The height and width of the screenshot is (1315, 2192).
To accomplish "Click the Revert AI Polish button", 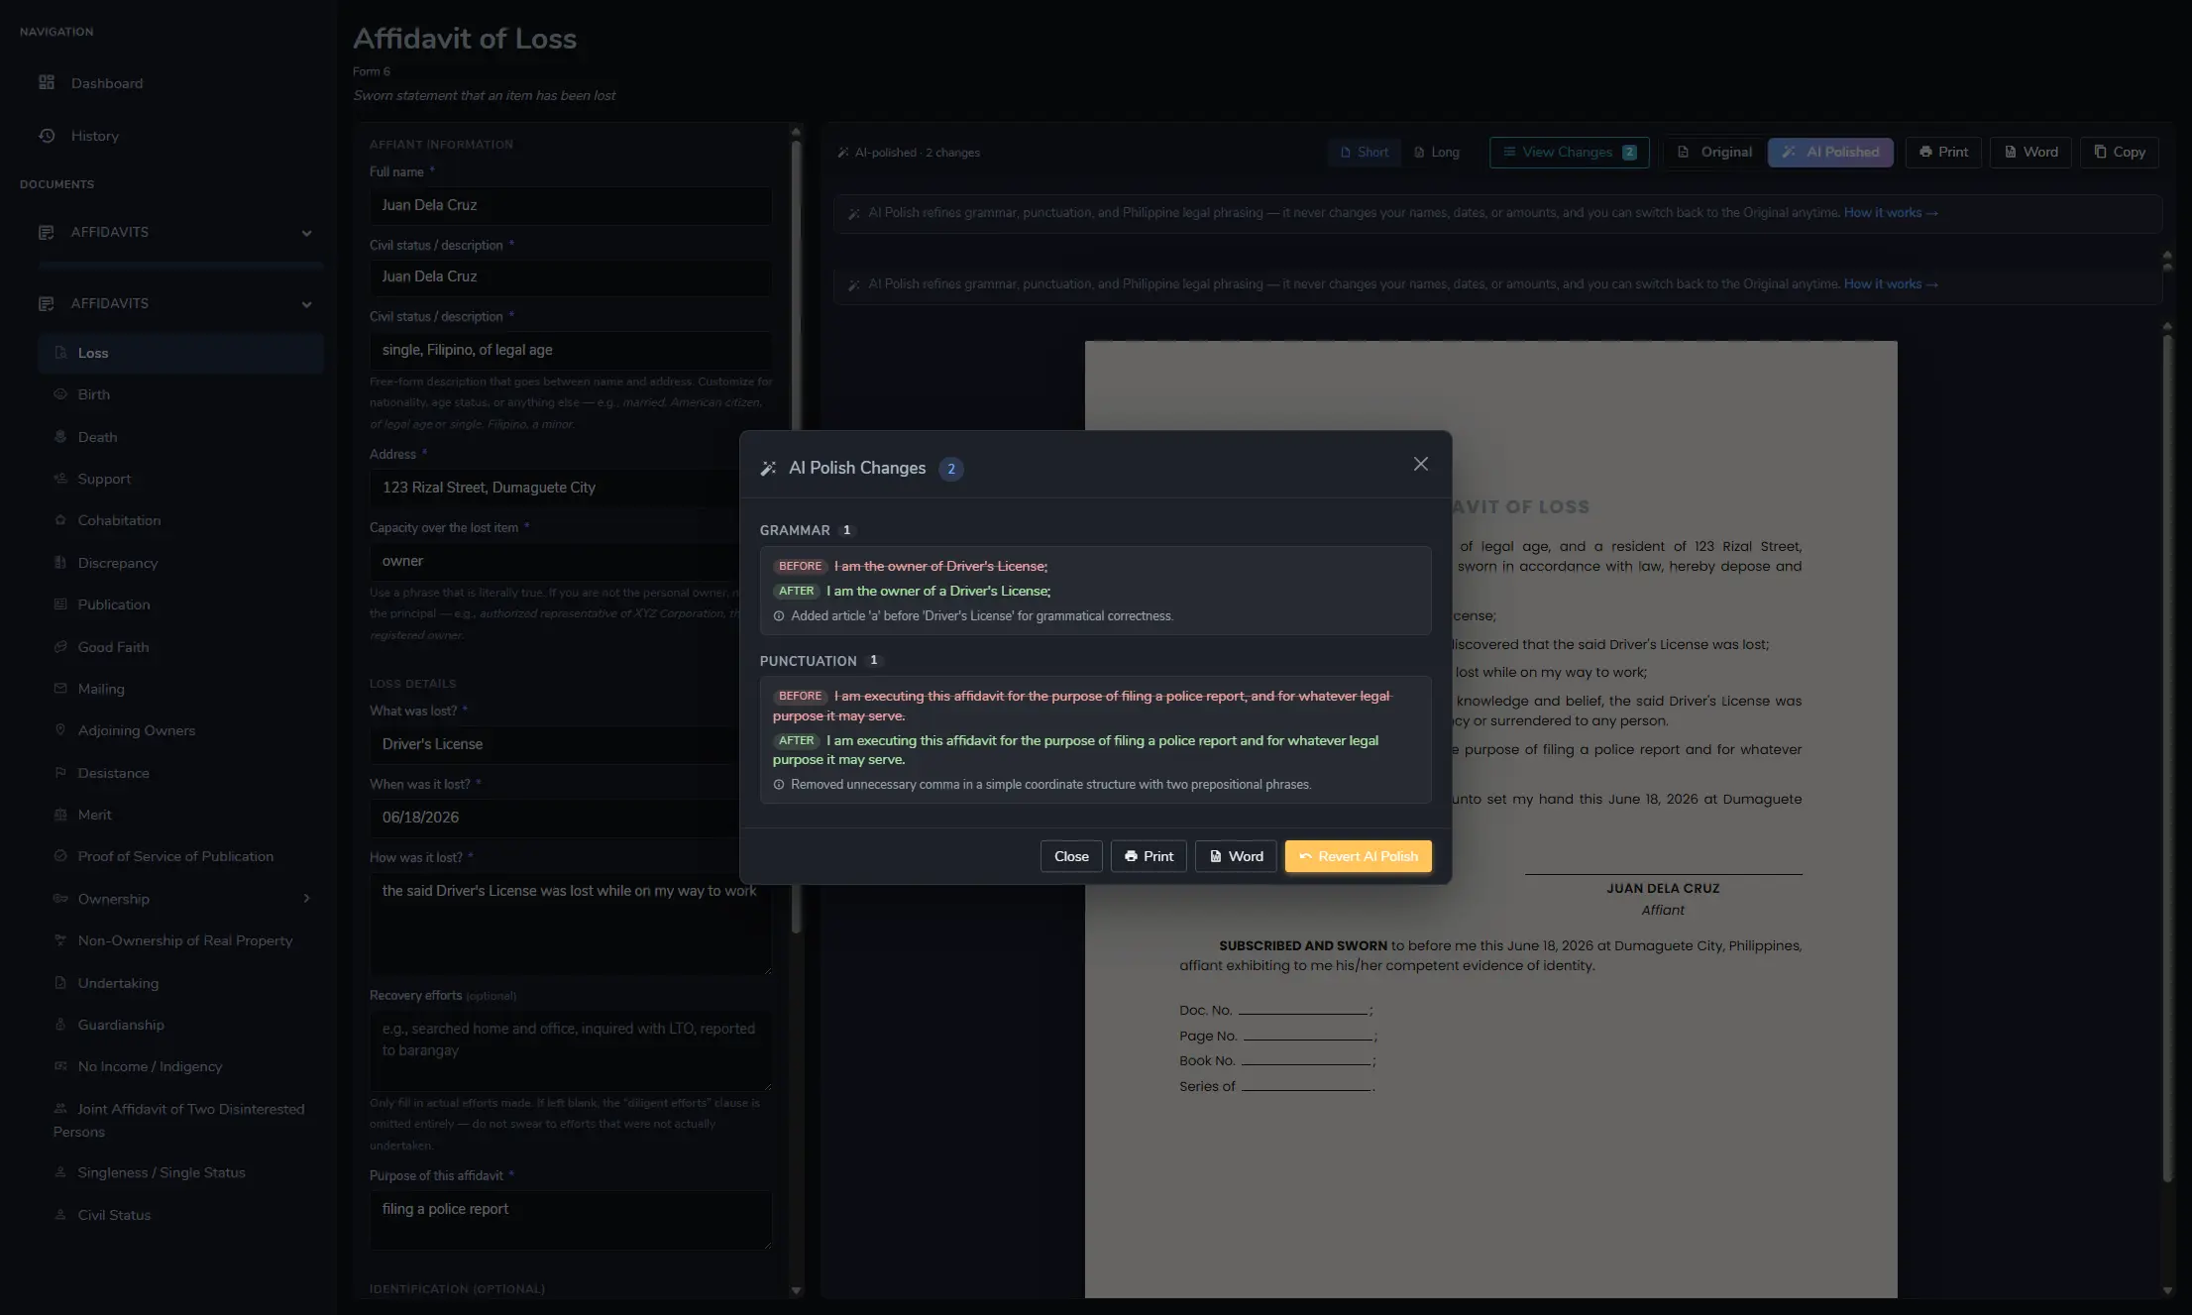I will 1358,856.
